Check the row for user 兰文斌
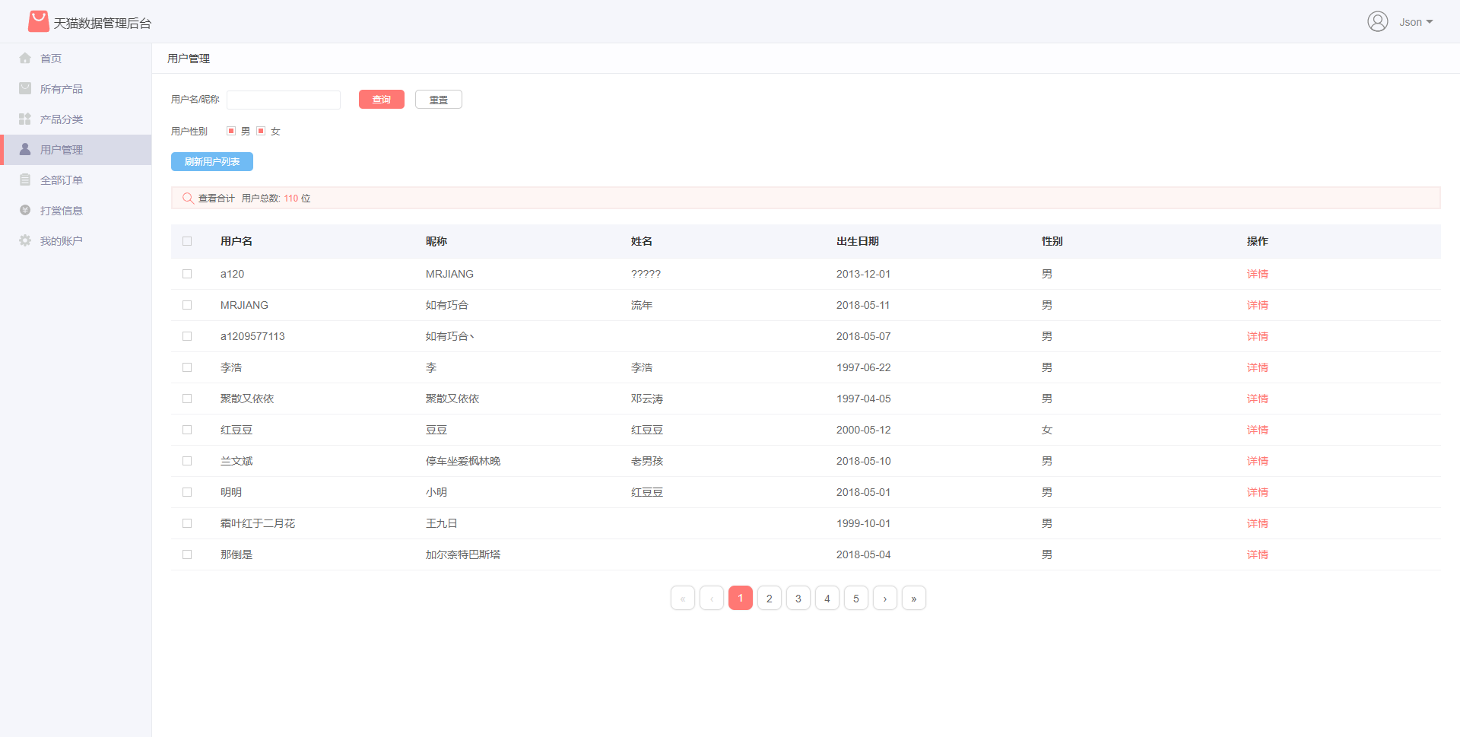Image resolution: width=1460 pixels, height=737 pixels. pos(187,461)
